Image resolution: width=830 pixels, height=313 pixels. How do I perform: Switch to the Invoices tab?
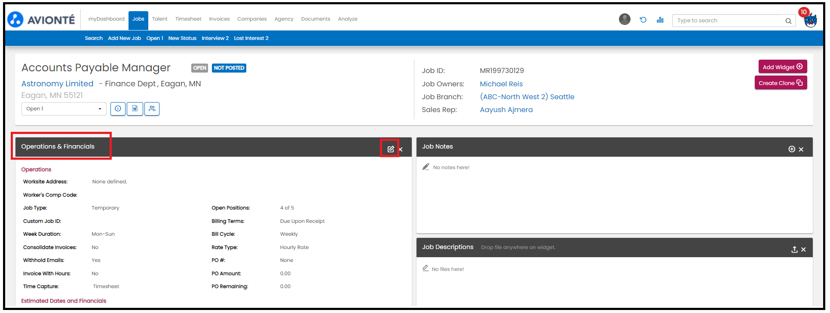[219, 19]
